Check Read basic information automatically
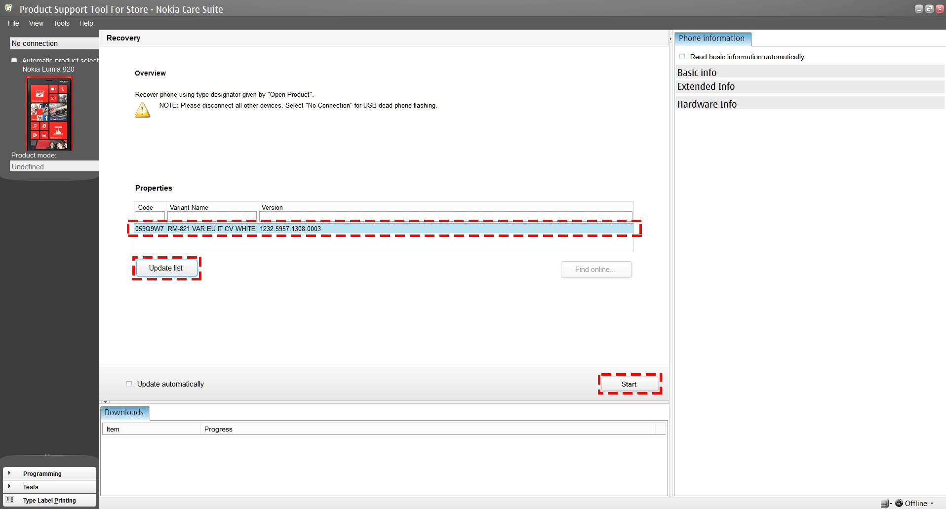The width and height of the screenshot is (946, 509). pyautogui.click(x=682, y=57)
